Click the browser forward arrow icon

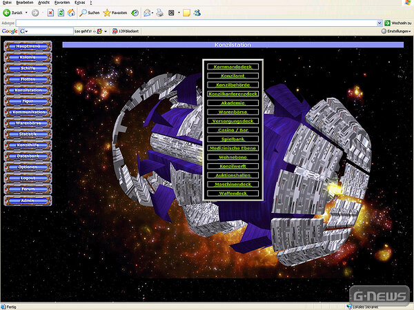(35, 12)
